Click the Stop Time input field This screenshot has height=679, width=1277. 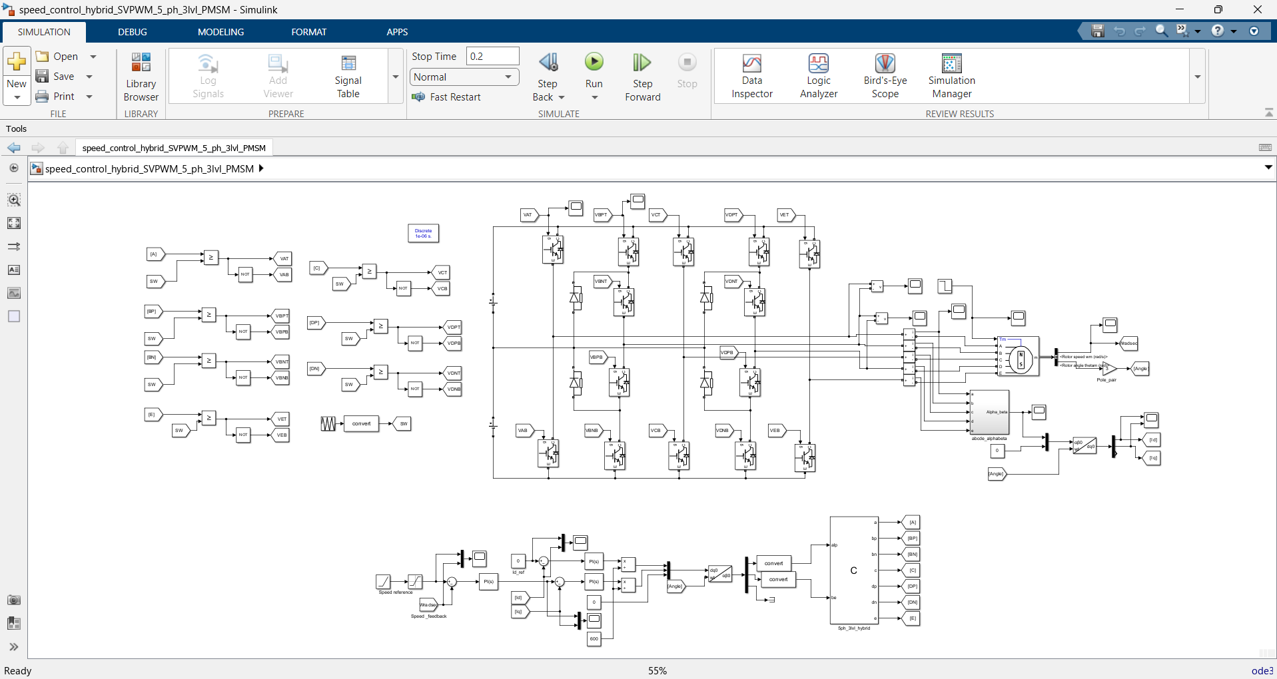point(493,57)
